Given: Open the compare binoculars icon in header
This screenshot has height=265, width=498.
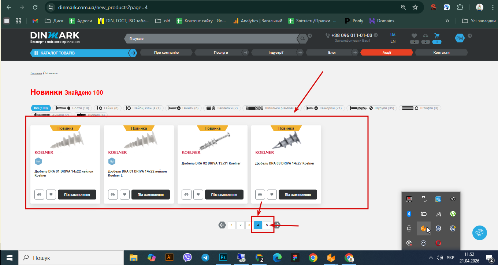Looking at the screenshot, I should click(425, 36).
